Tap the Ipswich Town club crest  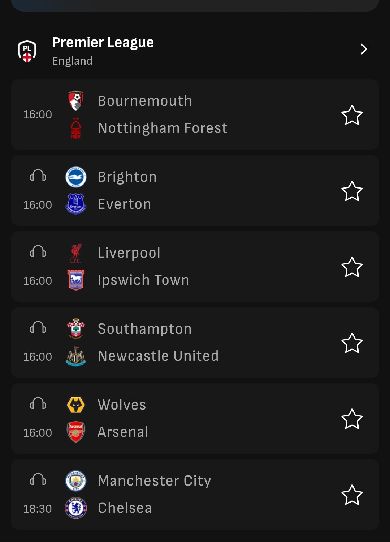click(76, 280)
